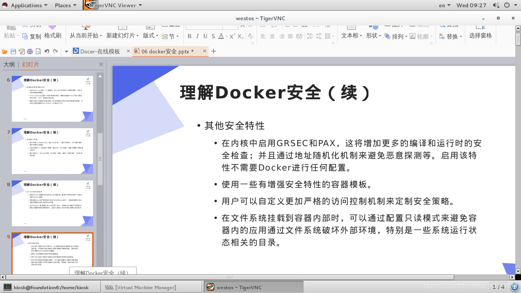The height and width of the screenshot is (293, 521).
Task: Click the slide panel scroll-up arrow
Action: click(100, 76)
